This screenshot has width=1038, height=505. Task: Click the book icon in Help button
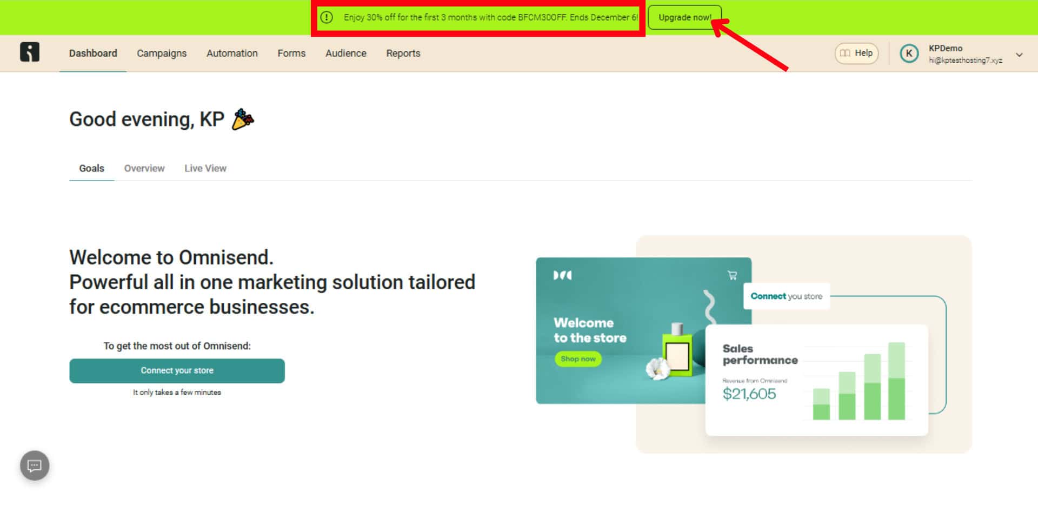pos(845,53)
